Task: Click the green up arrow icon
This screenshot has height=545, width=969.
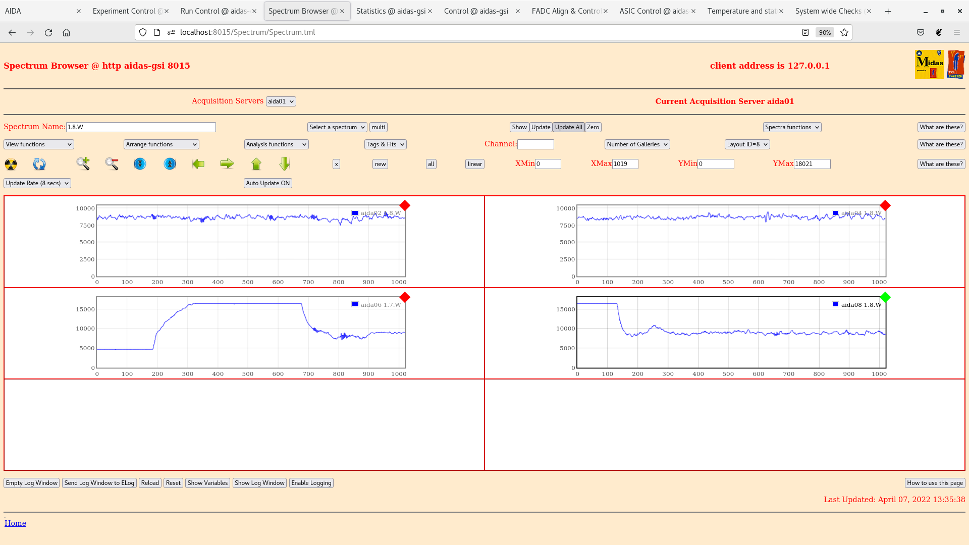Action: coord(256,163)
